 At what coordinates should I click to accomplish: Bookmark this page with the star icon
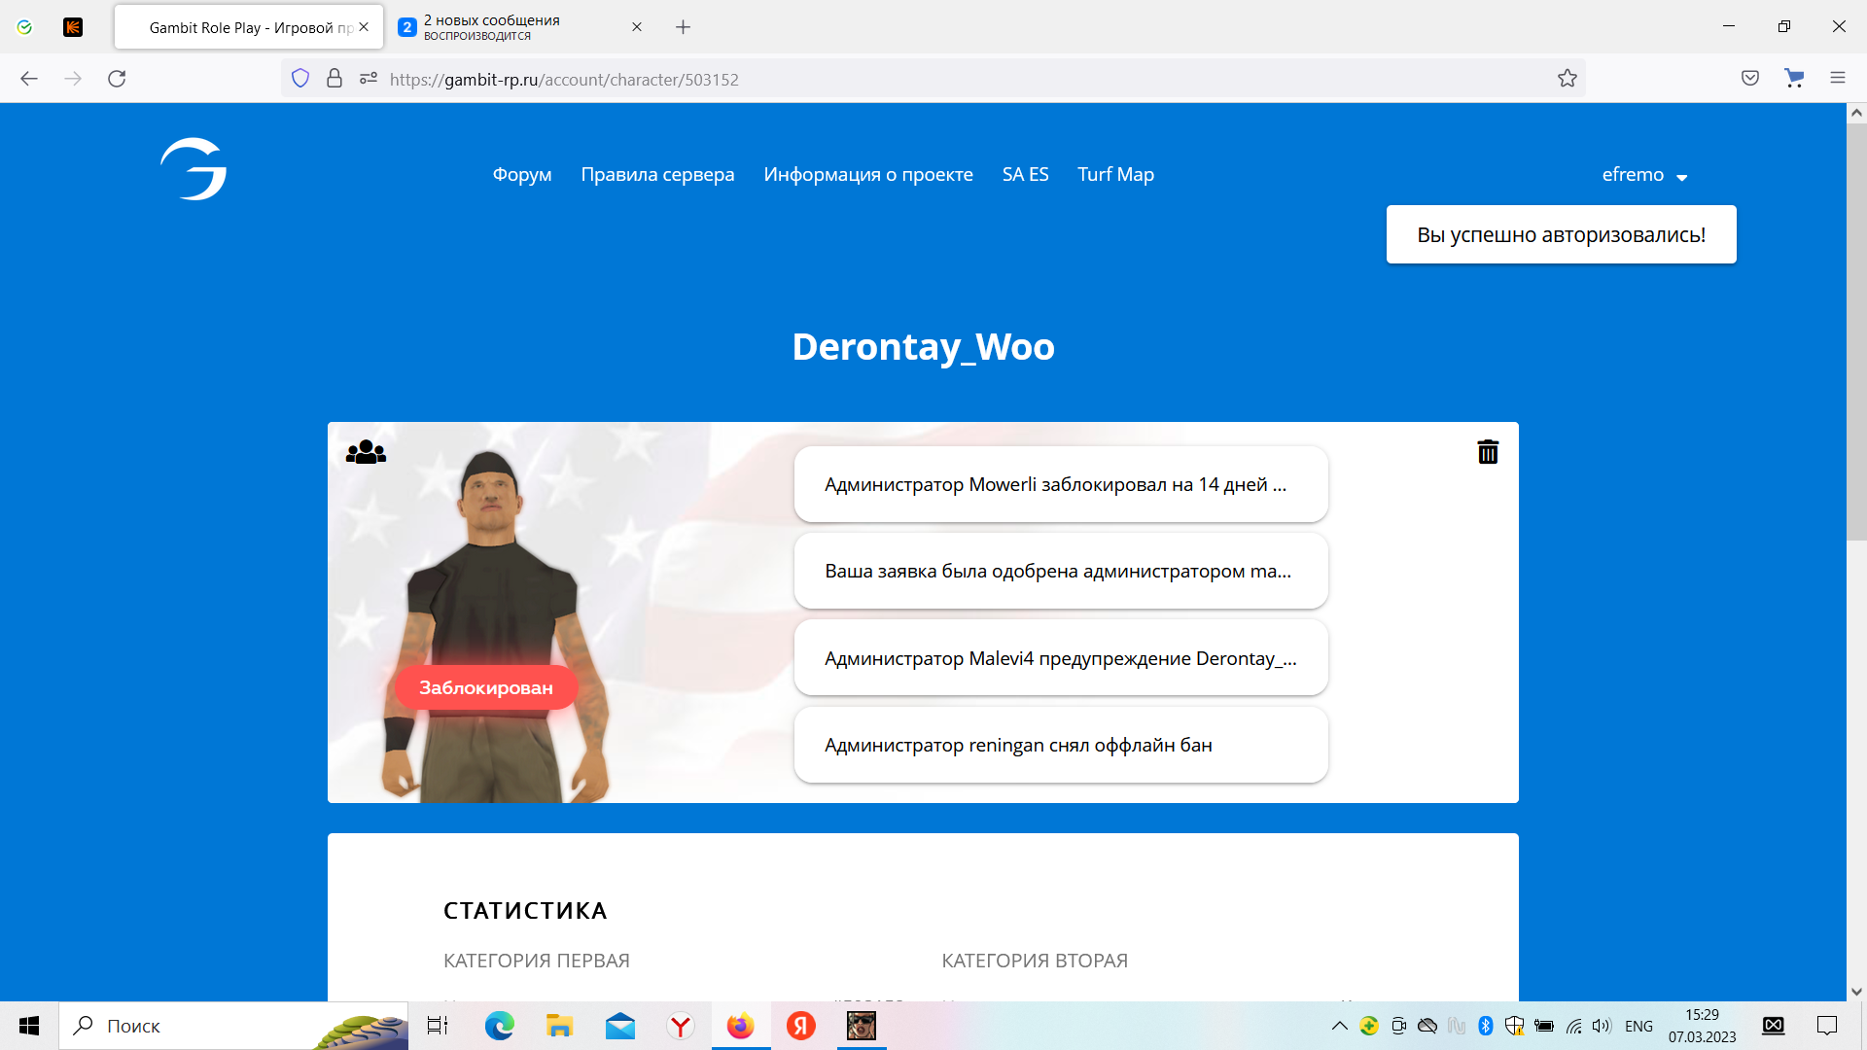click(x=1567, y=79)
